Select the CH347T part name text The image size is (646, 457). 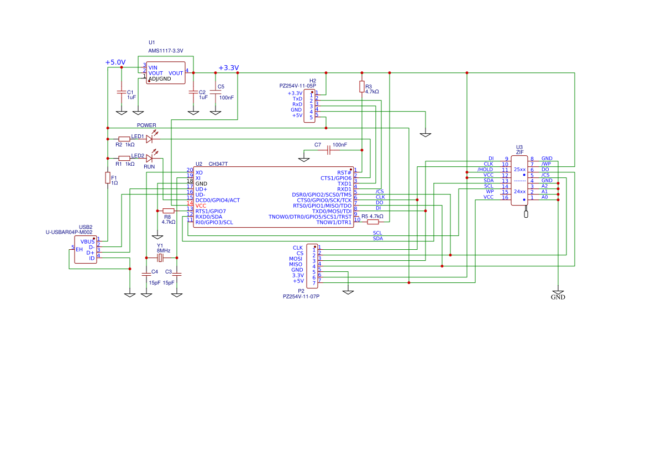tap(218, 164)
